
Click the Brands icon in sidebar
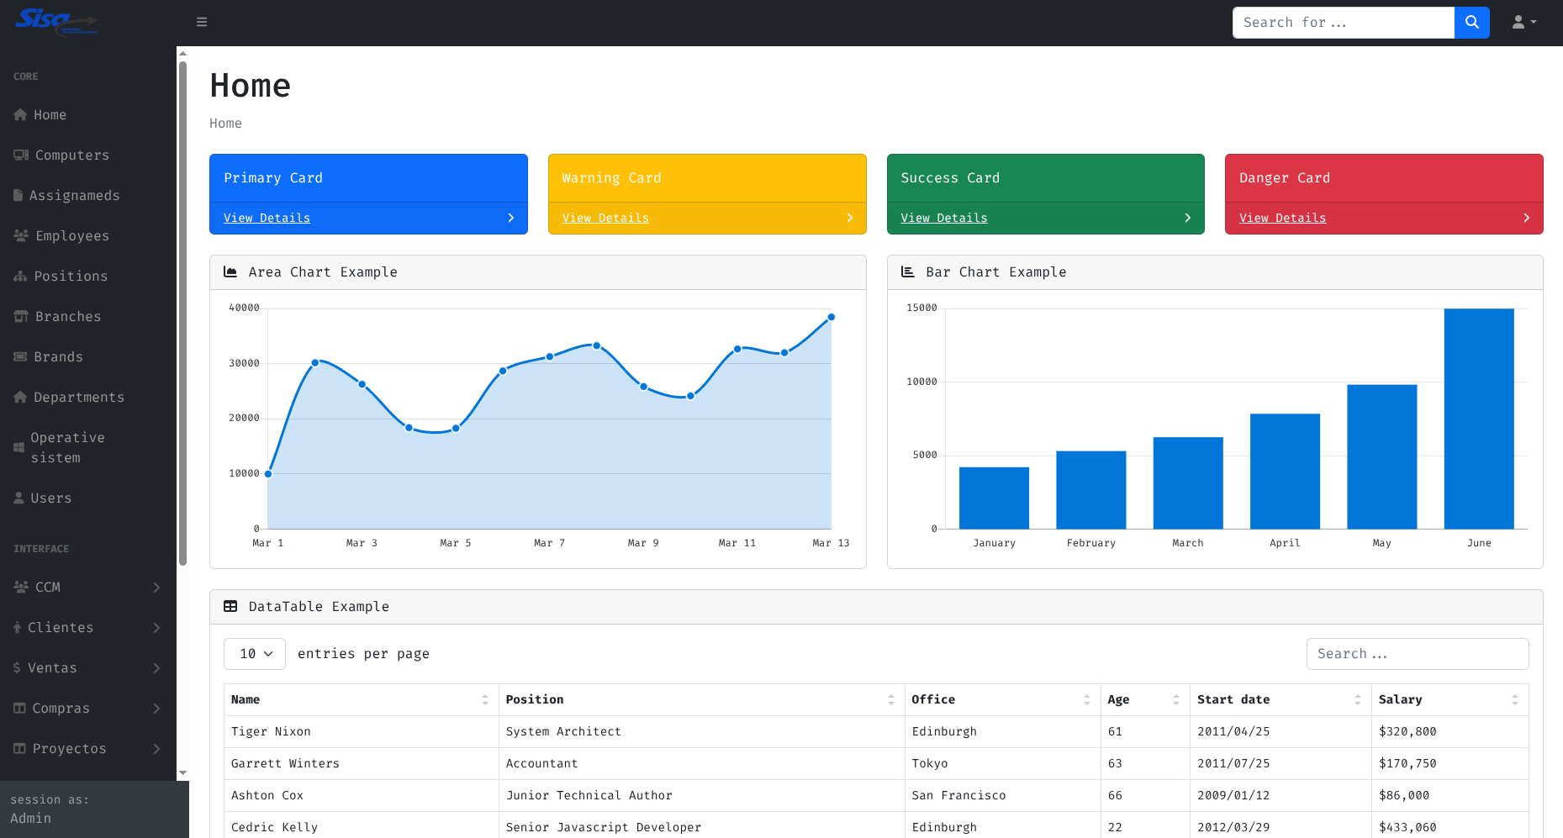tap(20, 357)
